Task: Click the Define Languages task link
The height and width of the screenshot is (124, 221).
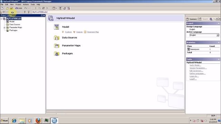Action: click(198, 74)
